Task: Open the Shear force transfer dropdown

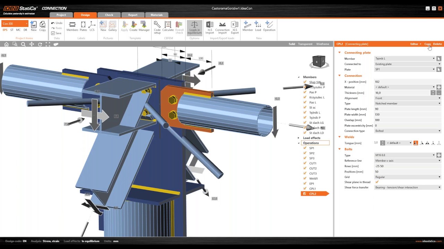Action: 408,187
